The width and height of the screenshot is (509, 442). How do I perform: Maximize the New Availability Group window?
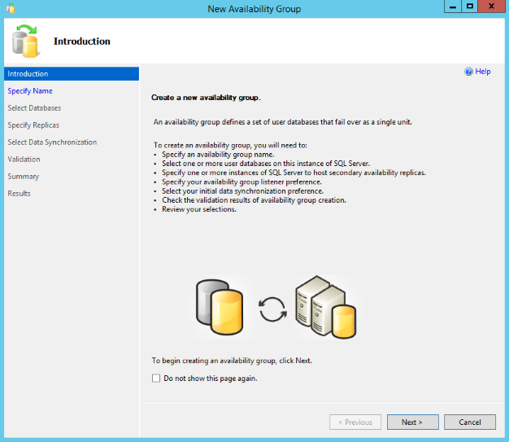pos(469,7)
